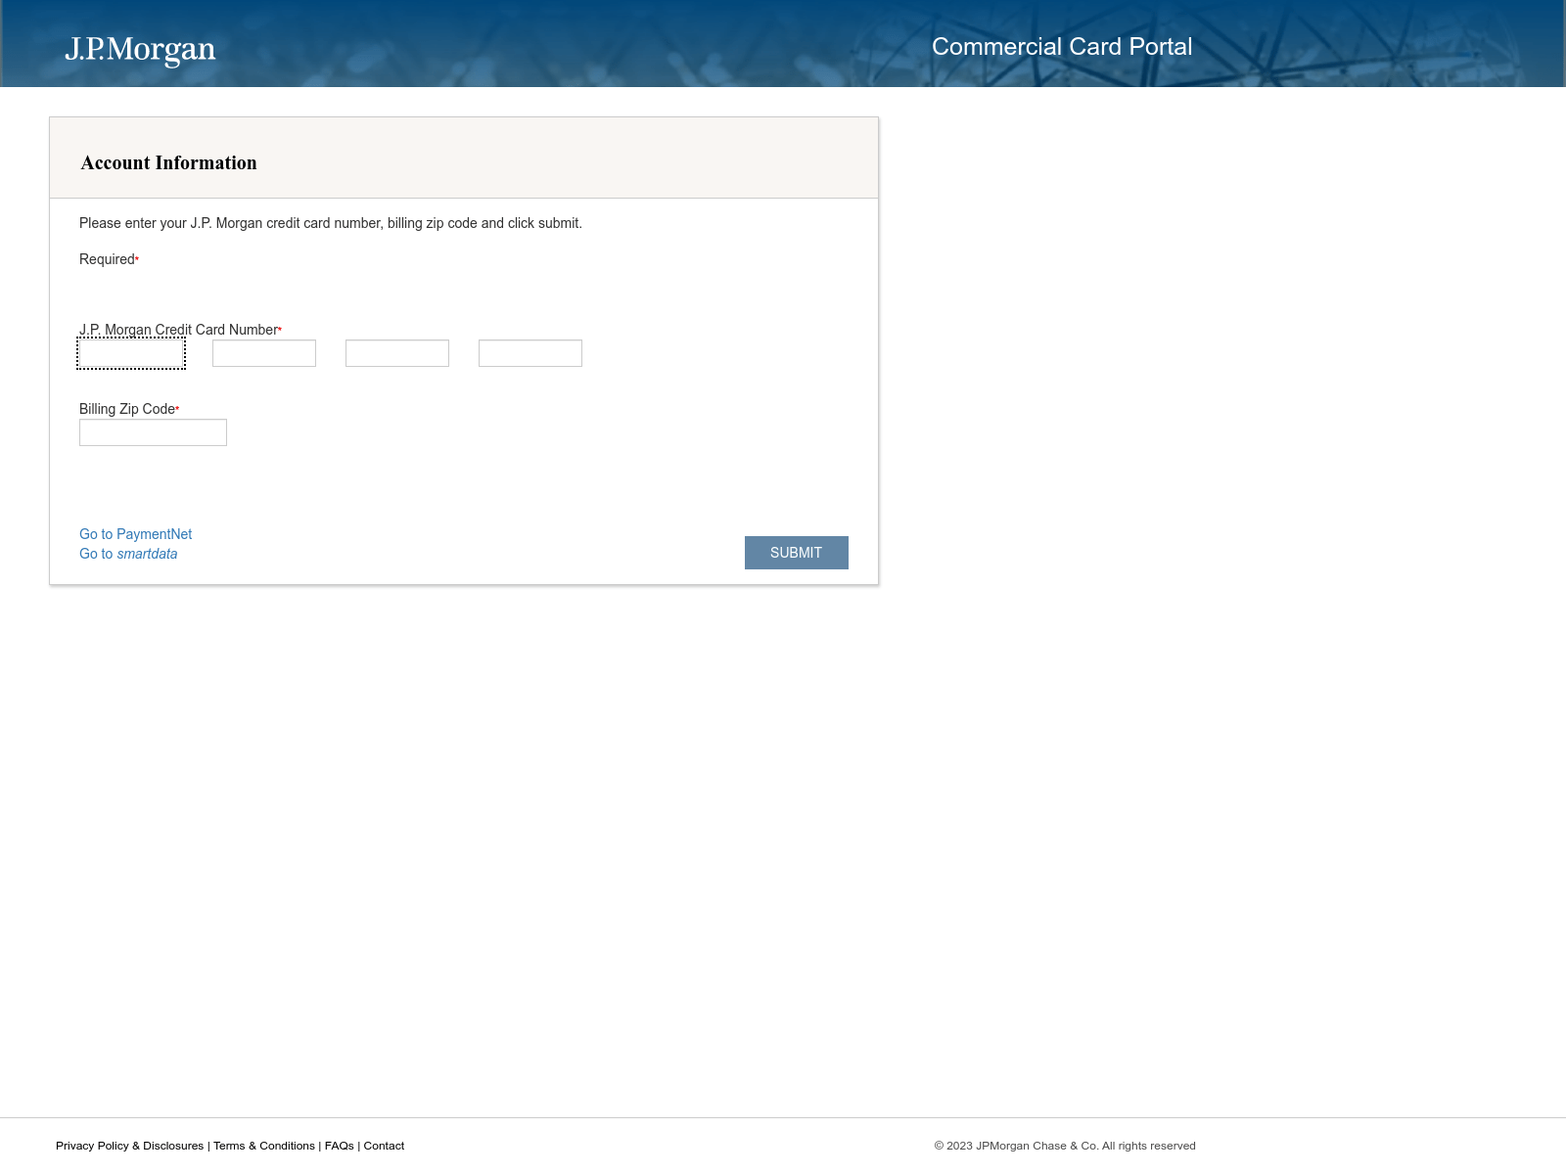1566x1174 pixels.
Task: Click the Account Information heading
Action: tap(169, 162)
